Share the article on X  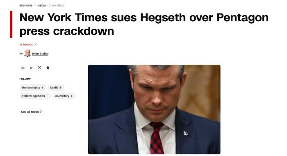[39, 68]
